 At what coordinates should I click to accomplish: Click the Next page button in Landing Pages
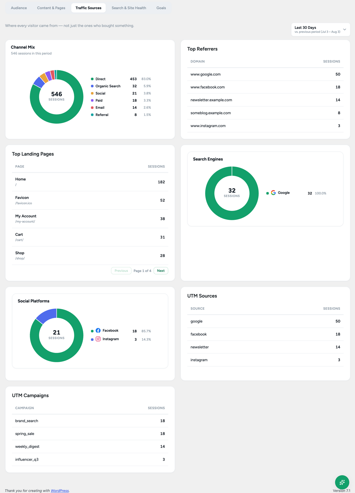click(x=161, y=271)
